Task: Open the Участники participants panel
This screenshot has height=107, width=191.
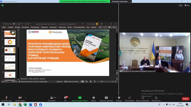Action: 52,99
